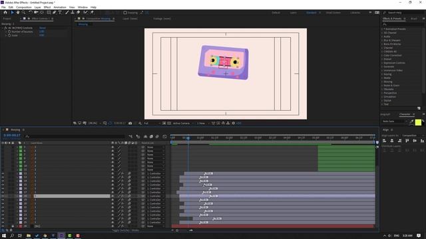
Task: Select the Eraser tool
Action: point(79,13)
